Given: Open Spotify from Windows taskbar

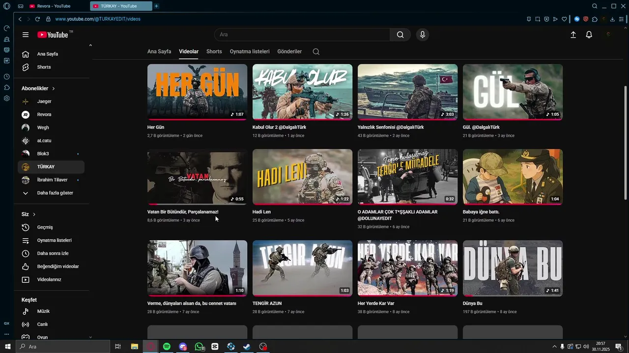Looking at the screenshot, I should pos(167,347).
